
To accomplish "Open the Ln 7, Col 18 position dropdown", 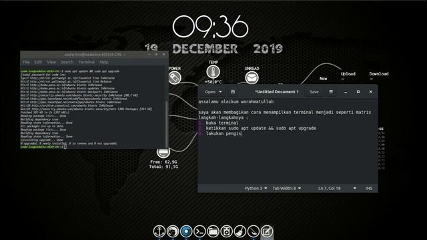I will pyautogui.click(x=337, y=188).
